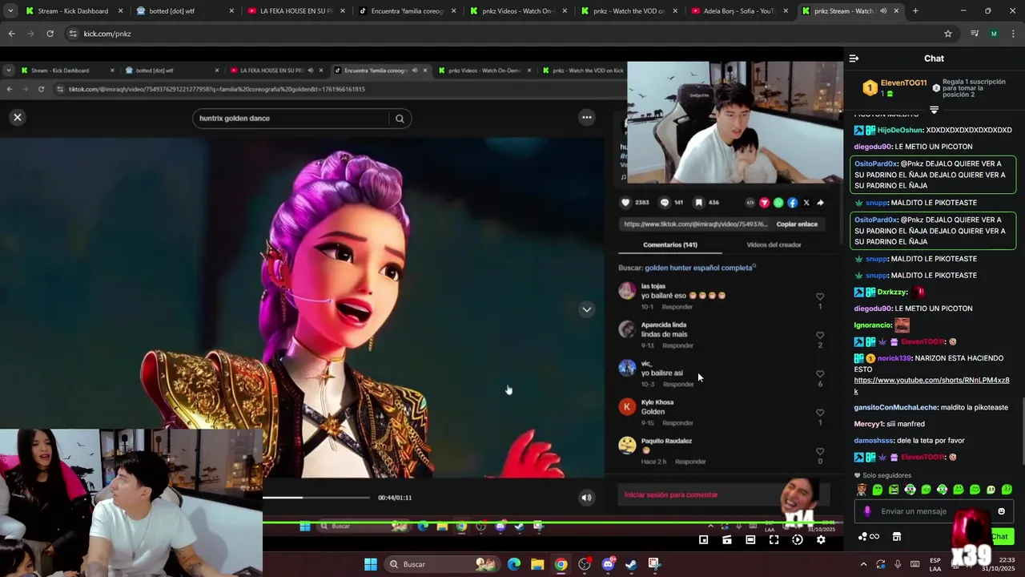The height and width of the screenshot is (577, 1025).
Task: Open golden hunter español completa search link
Action: 699,268
